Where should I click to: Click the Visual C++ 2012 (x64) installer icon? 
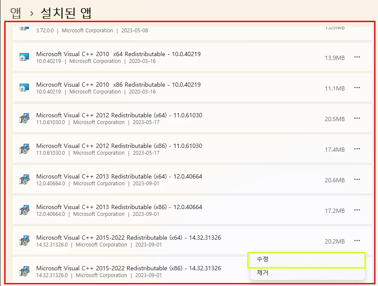(x=24, y=119)
